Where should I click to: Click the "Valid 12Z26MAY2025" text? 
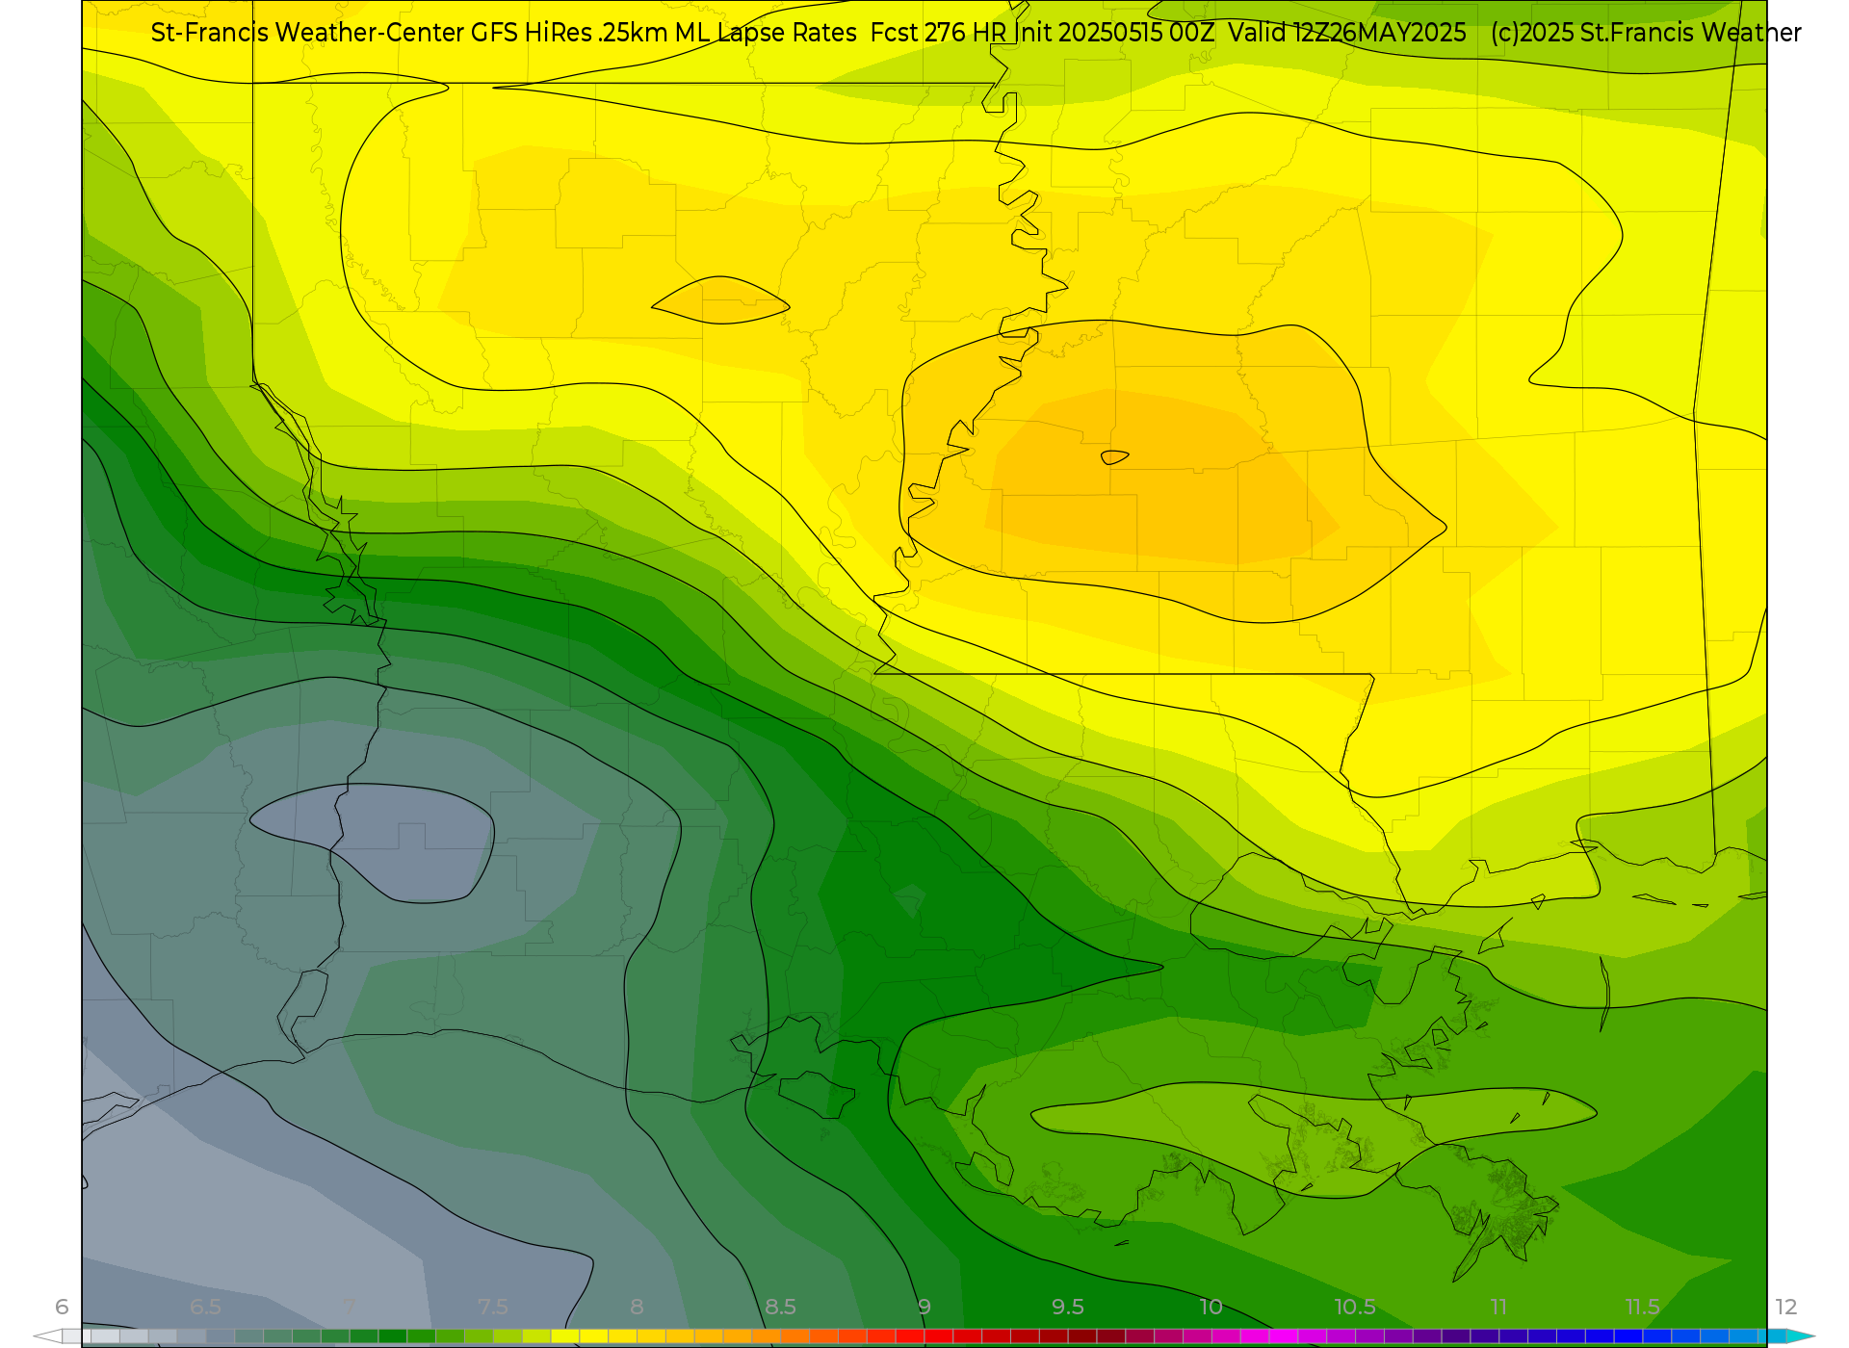coord(1347,33)
